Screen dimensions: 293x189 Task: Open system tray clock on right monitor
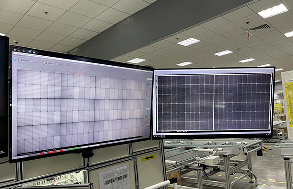tap(269, 134)
